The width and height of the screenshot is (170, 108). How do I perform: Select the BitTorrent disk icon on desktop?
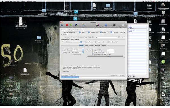pos(163,53)
